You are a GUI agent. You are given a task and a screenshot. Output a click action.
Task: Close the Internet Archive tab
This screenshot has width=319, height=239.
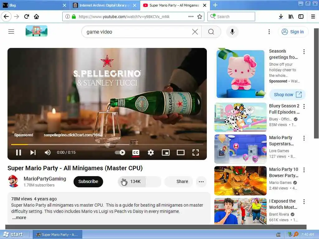(135, 5)
